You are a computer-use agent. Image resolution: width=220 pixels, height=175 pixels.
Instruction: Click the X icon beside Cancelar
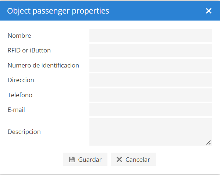tap(119, 160)
